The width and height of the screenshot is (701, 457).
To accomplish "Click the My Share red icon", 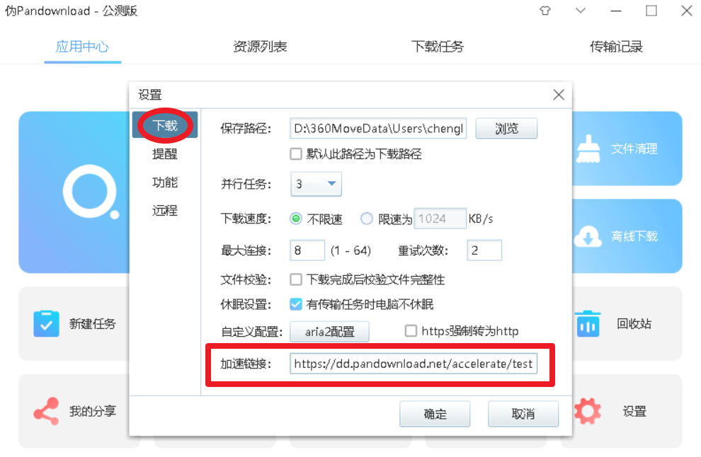I will (47, 411).
